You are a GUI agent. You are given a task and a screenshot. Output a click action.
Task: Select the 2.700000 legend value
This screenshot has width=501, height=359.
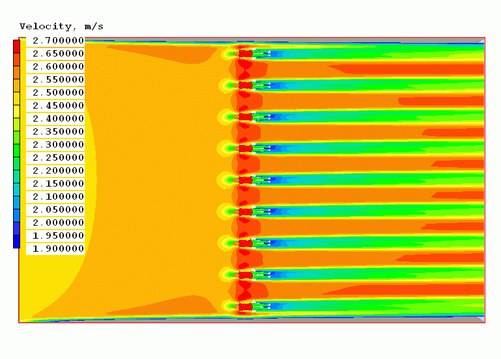click(58, 40)
